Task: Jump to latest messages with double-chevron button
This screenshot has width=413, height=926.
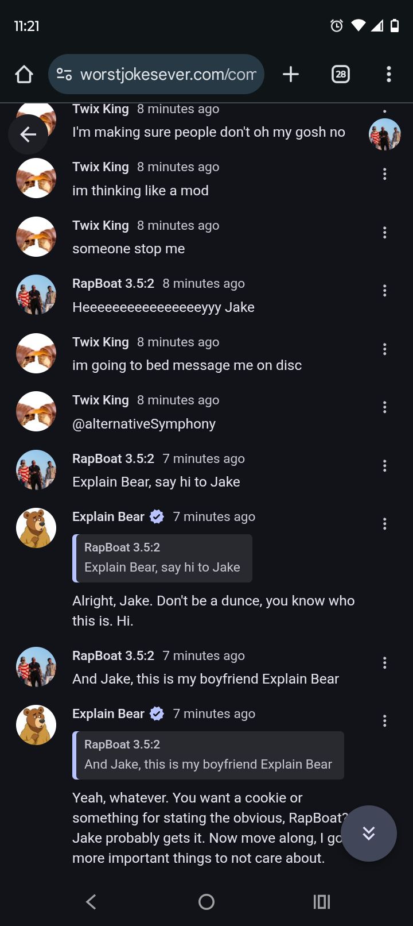Action: (368, 833)
